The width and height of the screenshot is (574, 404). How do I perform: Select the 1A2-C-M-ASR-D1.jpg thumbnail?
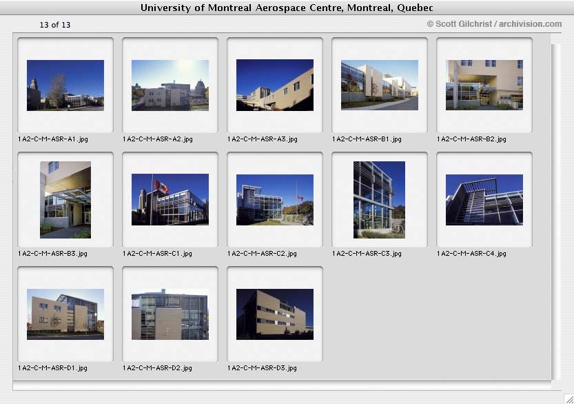[65, 314]
